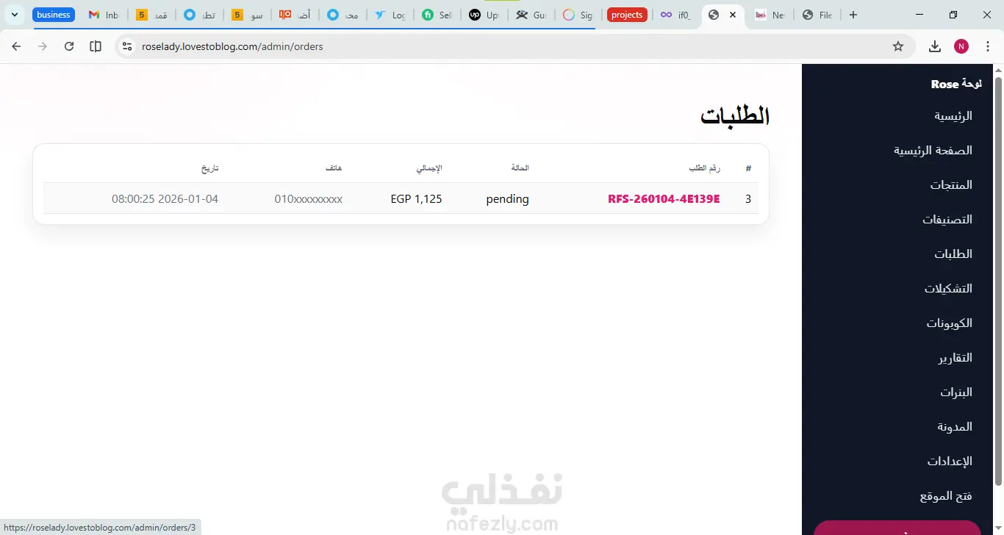
Task: Switch to the Ne tab
Action: click(770, 15)
